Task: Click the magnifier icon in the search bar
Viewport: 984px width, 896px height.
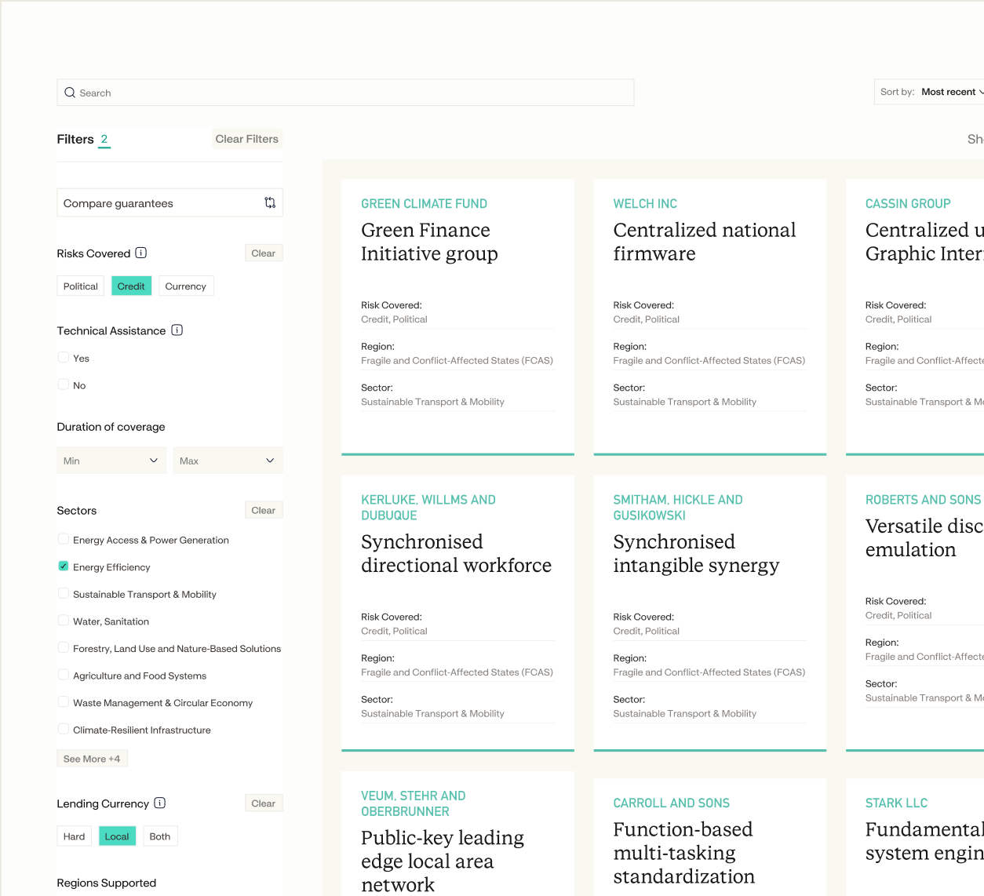Action: [71, 92]
